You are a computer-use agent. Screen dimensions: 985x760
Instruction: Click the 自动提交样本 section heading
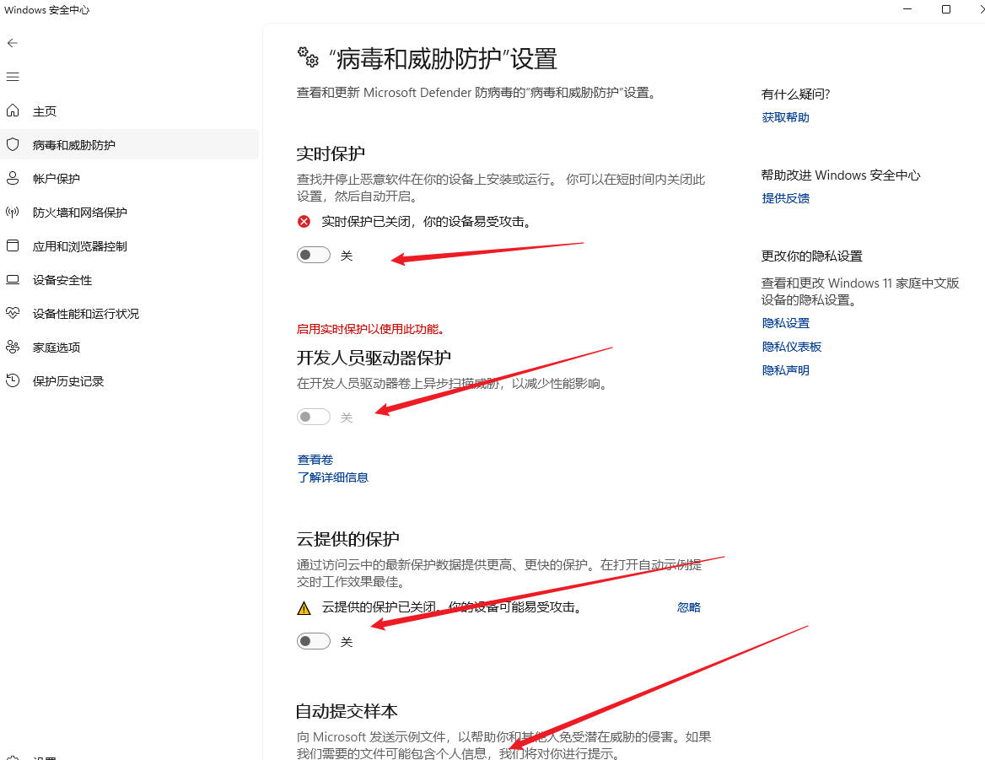pyautogui.click(x=347, y=711)
